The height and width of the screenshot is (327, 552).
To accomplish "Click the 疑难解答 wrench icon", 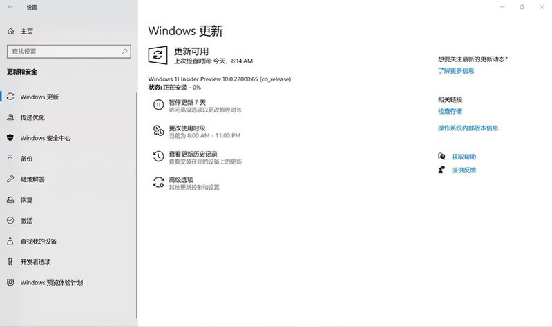I will [10, 179].
